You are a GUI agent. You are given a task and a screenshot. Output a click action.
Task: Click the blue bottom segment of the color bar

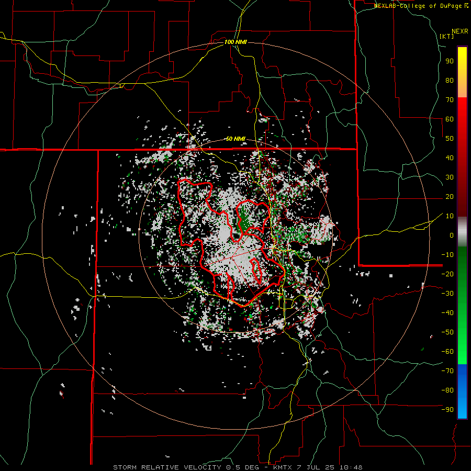pos(462,391)
